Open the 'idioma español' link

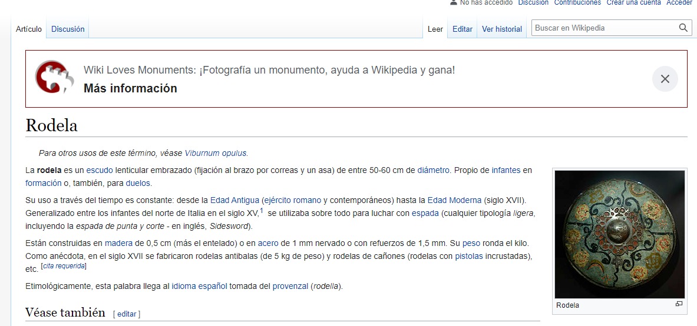coord(200,287)
